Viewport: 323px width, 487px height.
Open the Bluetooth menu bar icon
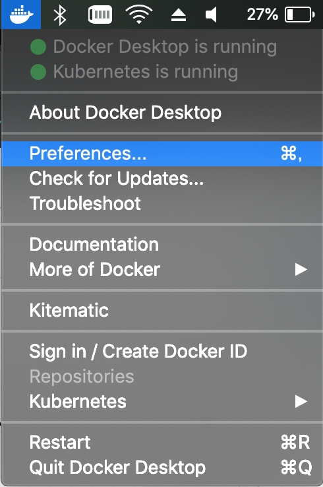tap(60, 15)
